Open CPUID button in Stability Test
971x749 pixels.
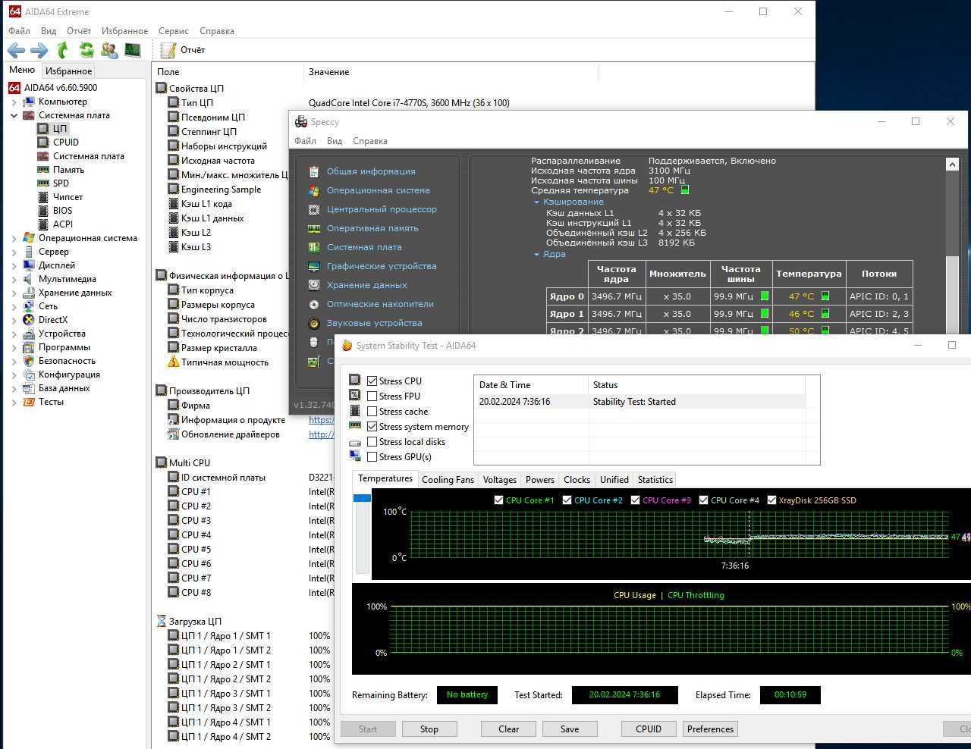pyautogui.click(x=649, y=729)
